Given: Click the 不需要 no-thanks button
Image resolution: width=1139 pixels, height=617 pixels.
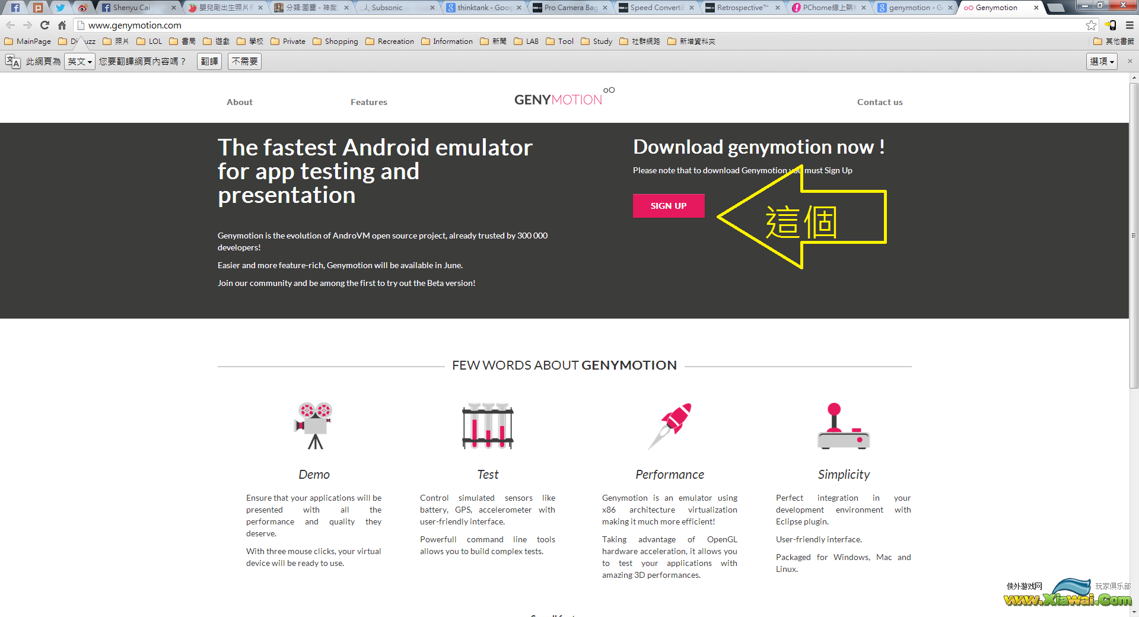Looking at the screenshot, I should [x=245, y=61].
